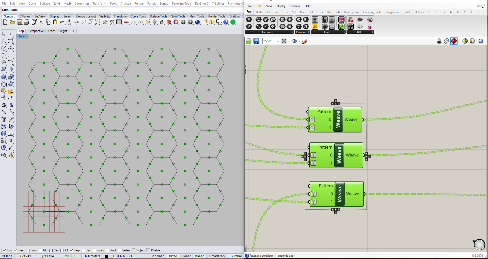488x259 pixels.
Task: Launch Grasshopper with the green circle icon
Action: coord(233,22)
